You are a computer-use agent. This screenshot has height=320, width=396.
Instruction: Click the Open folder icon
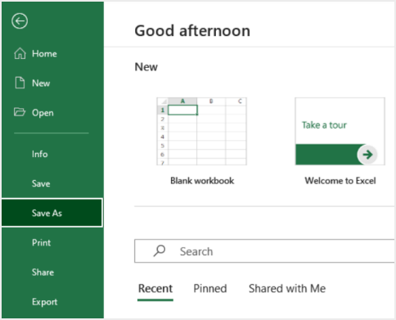(x=20, y=112)
